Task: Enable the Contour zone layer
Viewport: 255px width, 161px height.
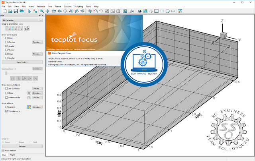Action: 6,42
